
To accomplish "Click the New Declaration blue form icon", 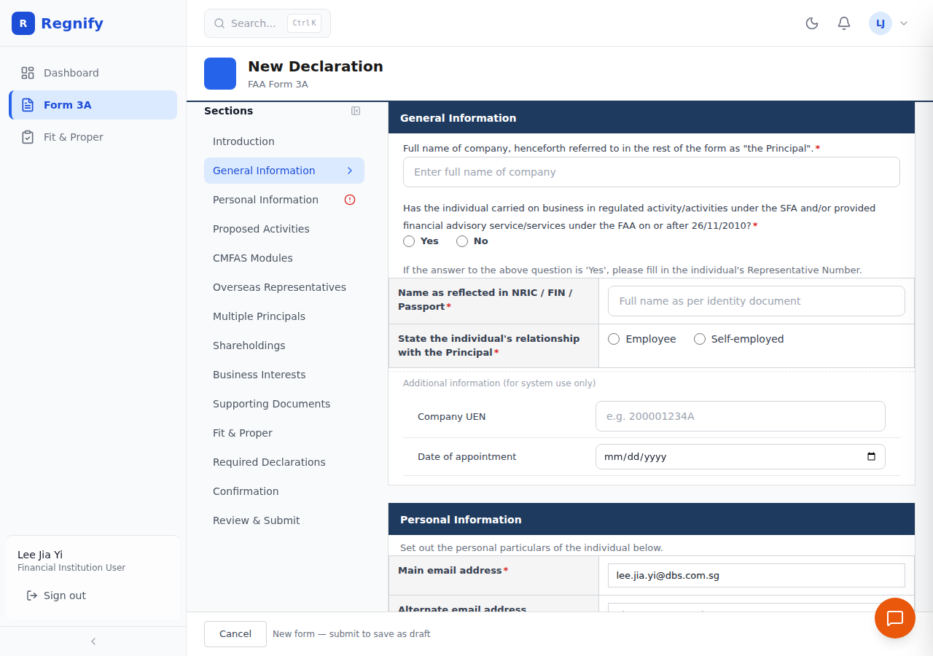I will click(220, 74).
